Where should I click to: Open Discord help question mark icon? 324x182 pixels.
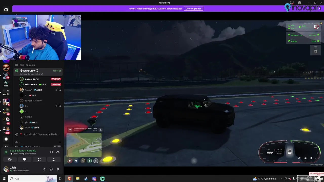[299, 3]
